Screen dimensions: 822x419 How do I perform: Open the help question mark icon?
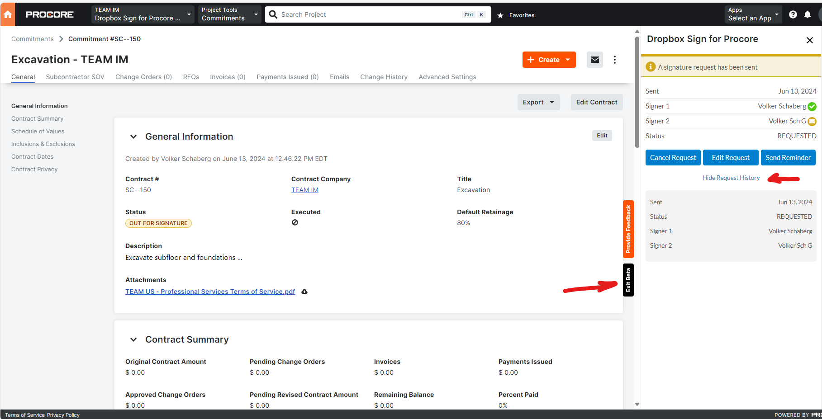click(x=793, y=14)
